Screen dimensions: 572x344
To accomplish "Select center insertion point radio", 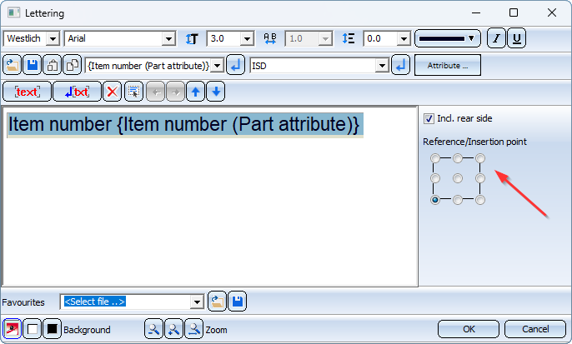I will click(x=458, y=178).
